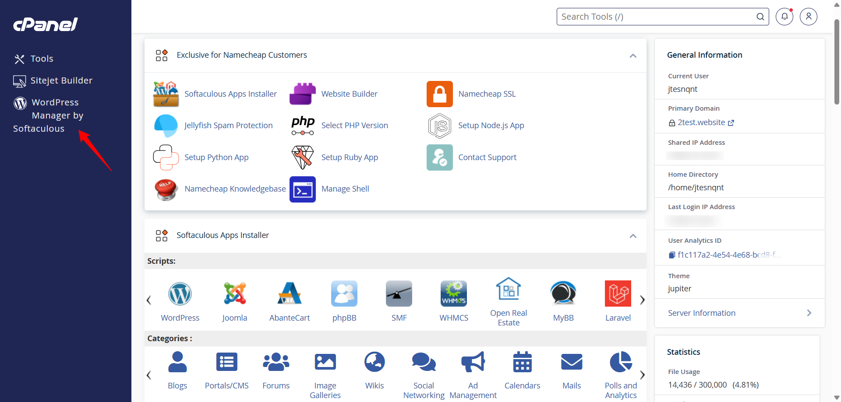Click the Jellyfish Spam Protection icon
Screen dimensions: 841x402
[x=166, y=126]
